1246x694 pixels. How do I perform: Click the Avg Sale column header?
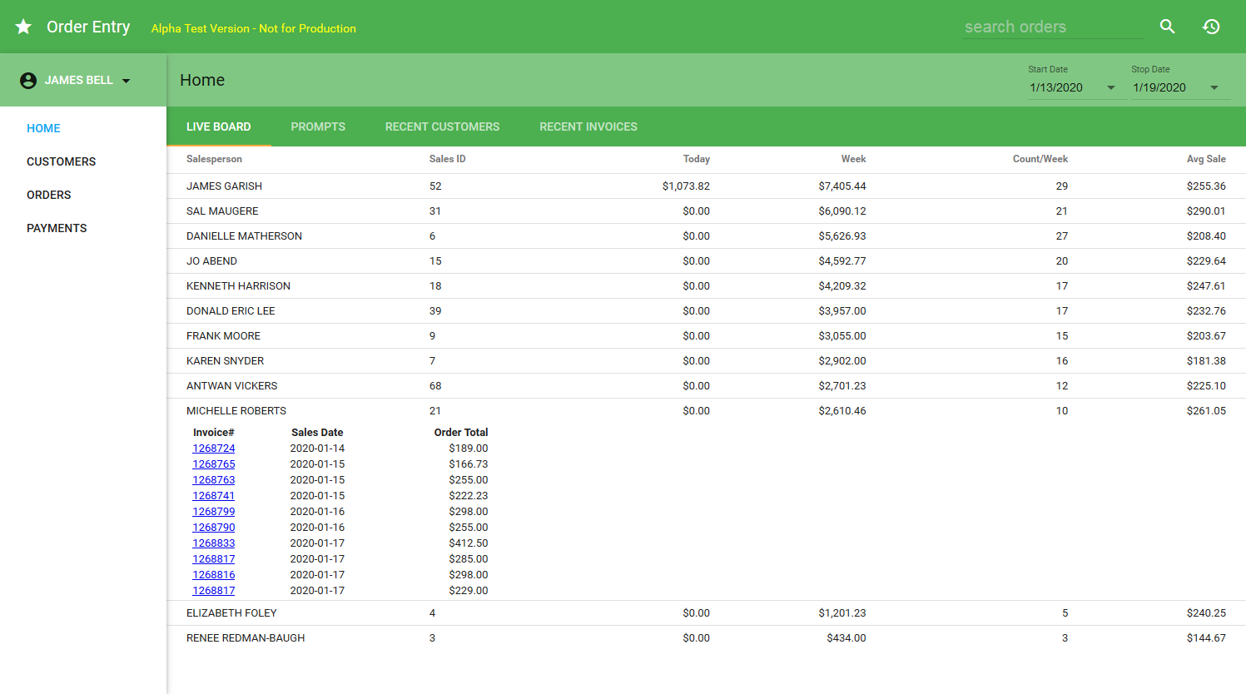[x=1206, y=159]
